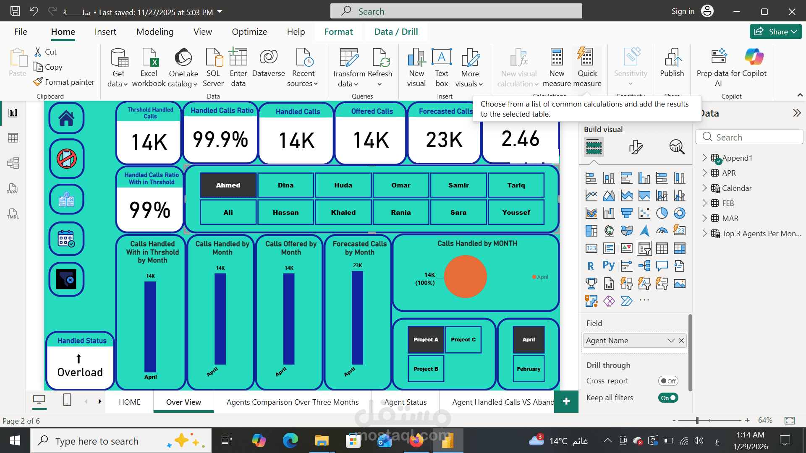Switch to the Modeling ribbon tab

[x=154, y=31]
